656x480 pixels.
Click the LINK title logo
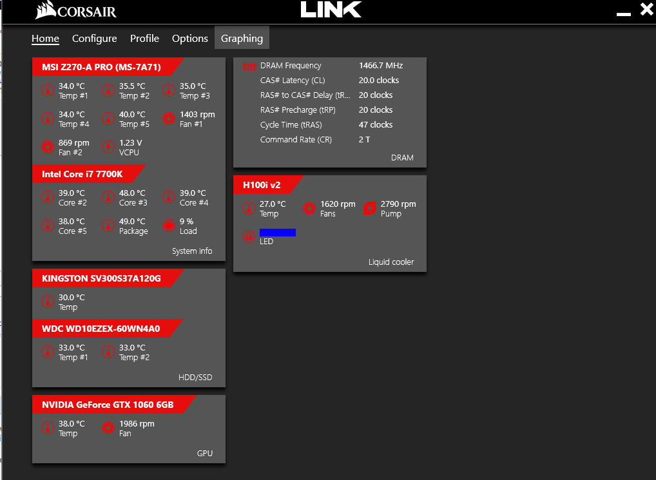(331, 10)
